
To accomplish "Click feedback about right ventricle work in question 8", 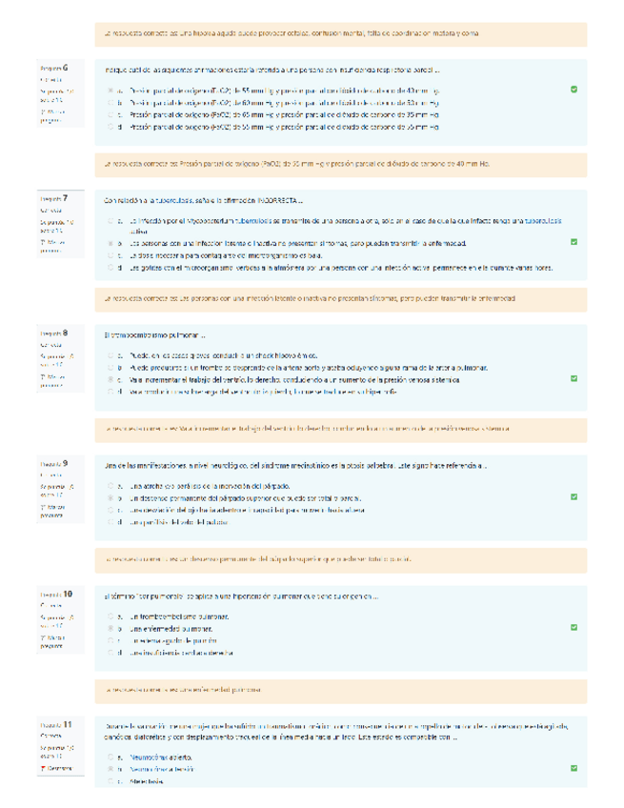I will pos(341,430).
